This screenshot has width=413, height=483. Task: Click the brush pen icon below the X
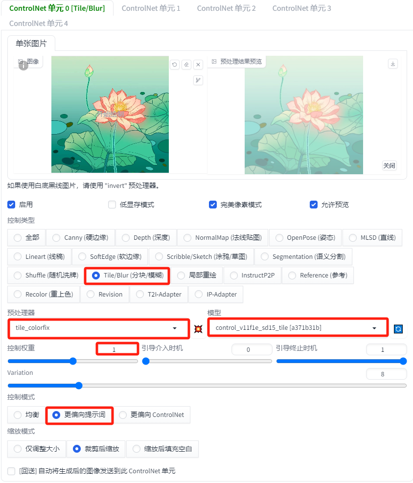198,80
